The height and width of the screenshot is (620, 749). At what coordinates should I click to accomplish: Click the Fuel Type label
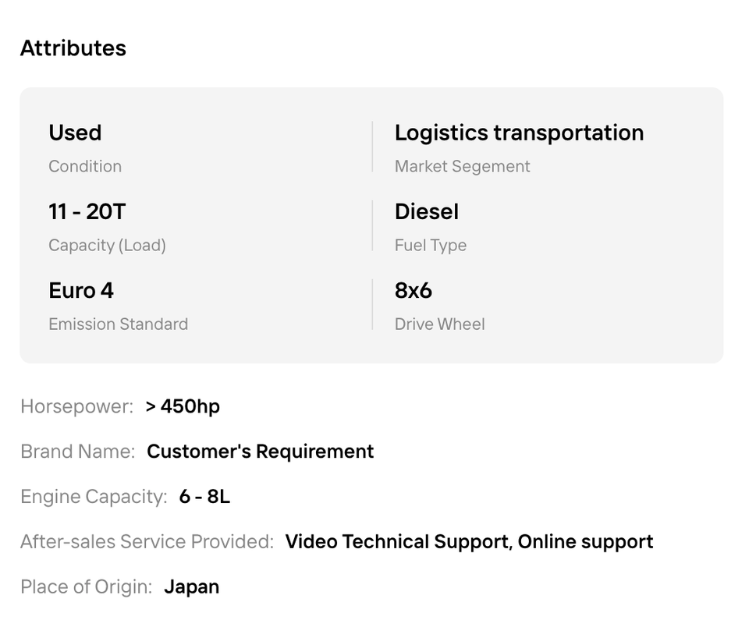[x=430, y=245]
